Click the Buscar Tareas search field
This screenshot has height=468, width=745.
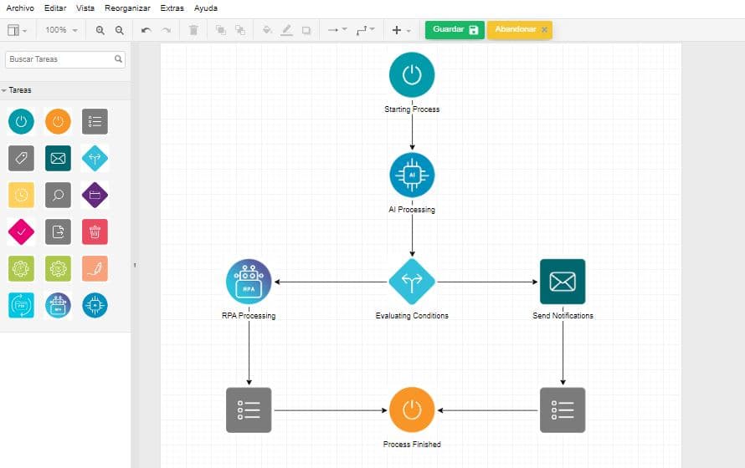click(65, 59)
